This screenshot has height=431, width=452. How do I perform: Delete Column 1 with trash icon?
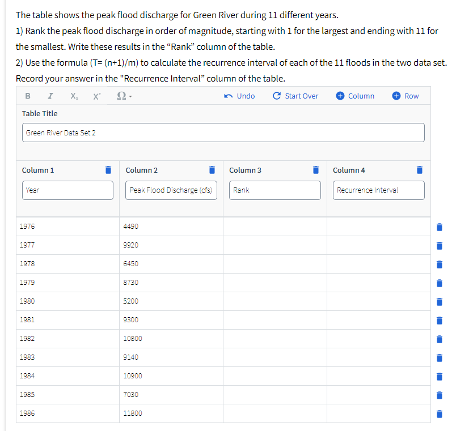[x=108, y=170]
